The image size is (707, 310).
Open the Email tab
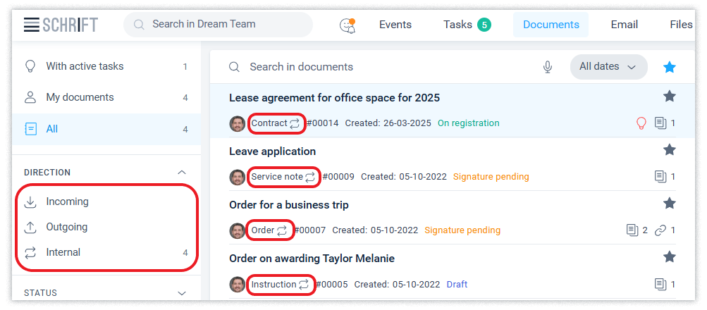624,25
